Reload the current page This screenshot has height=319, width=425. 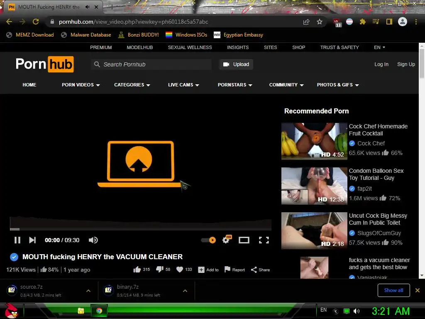(36, 22)
